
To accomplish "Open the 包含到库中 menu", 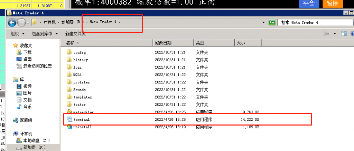I will pos(45,34).
